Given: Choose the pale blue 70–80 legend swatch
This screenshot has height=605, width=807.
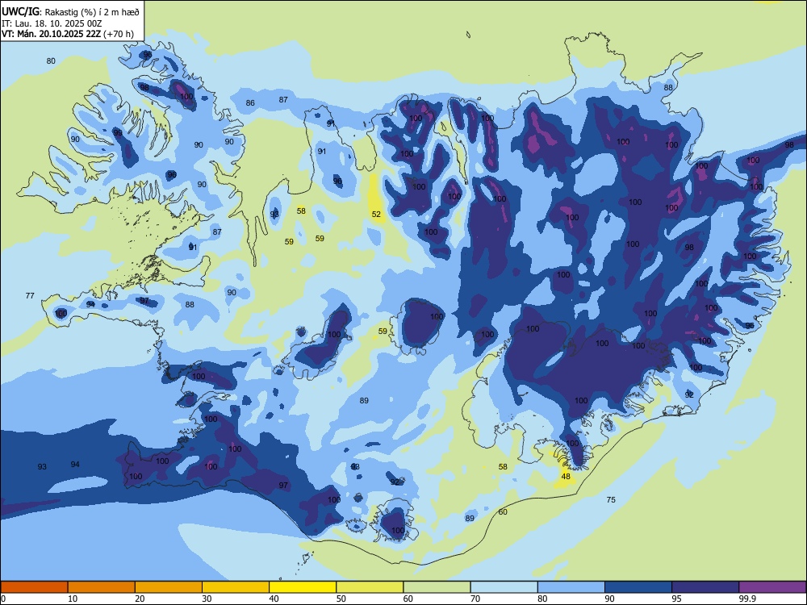Looking at the screenshot, I should click(x=504, y=587).
